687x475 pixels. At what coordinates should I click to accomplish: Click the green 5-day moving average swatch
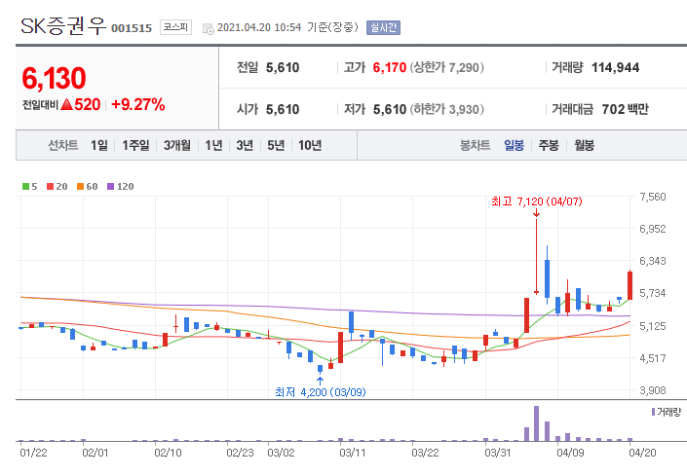click(26, 187)
